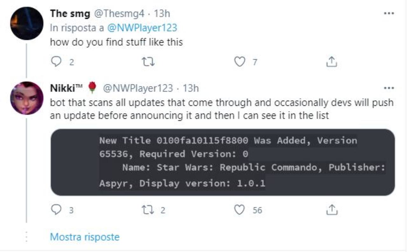Image resolution: width=407 pixels, height=252 pixels.
Task: Open Nikki's profile avatar
Action: click(x=27, y=98)
